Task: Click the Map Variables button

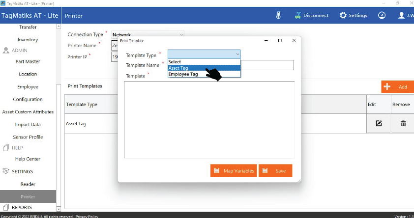Action: coord(234,170)
